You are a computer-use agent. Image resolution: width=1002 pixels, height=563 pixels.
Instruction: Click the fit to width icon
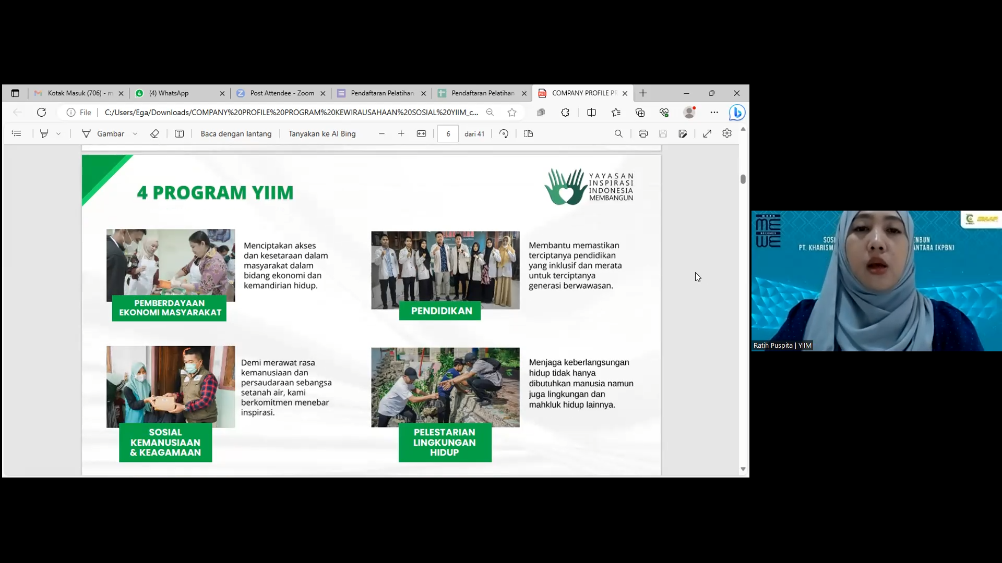tap(421, 134)
